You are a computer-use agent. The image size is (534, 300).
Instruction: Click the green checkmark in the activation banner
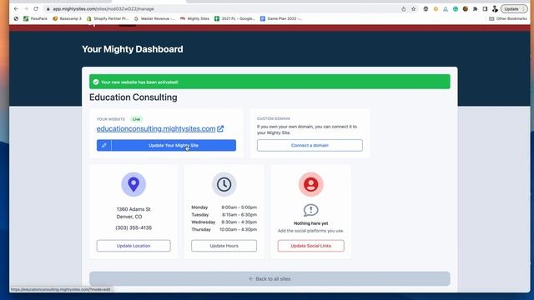[96, 82]
